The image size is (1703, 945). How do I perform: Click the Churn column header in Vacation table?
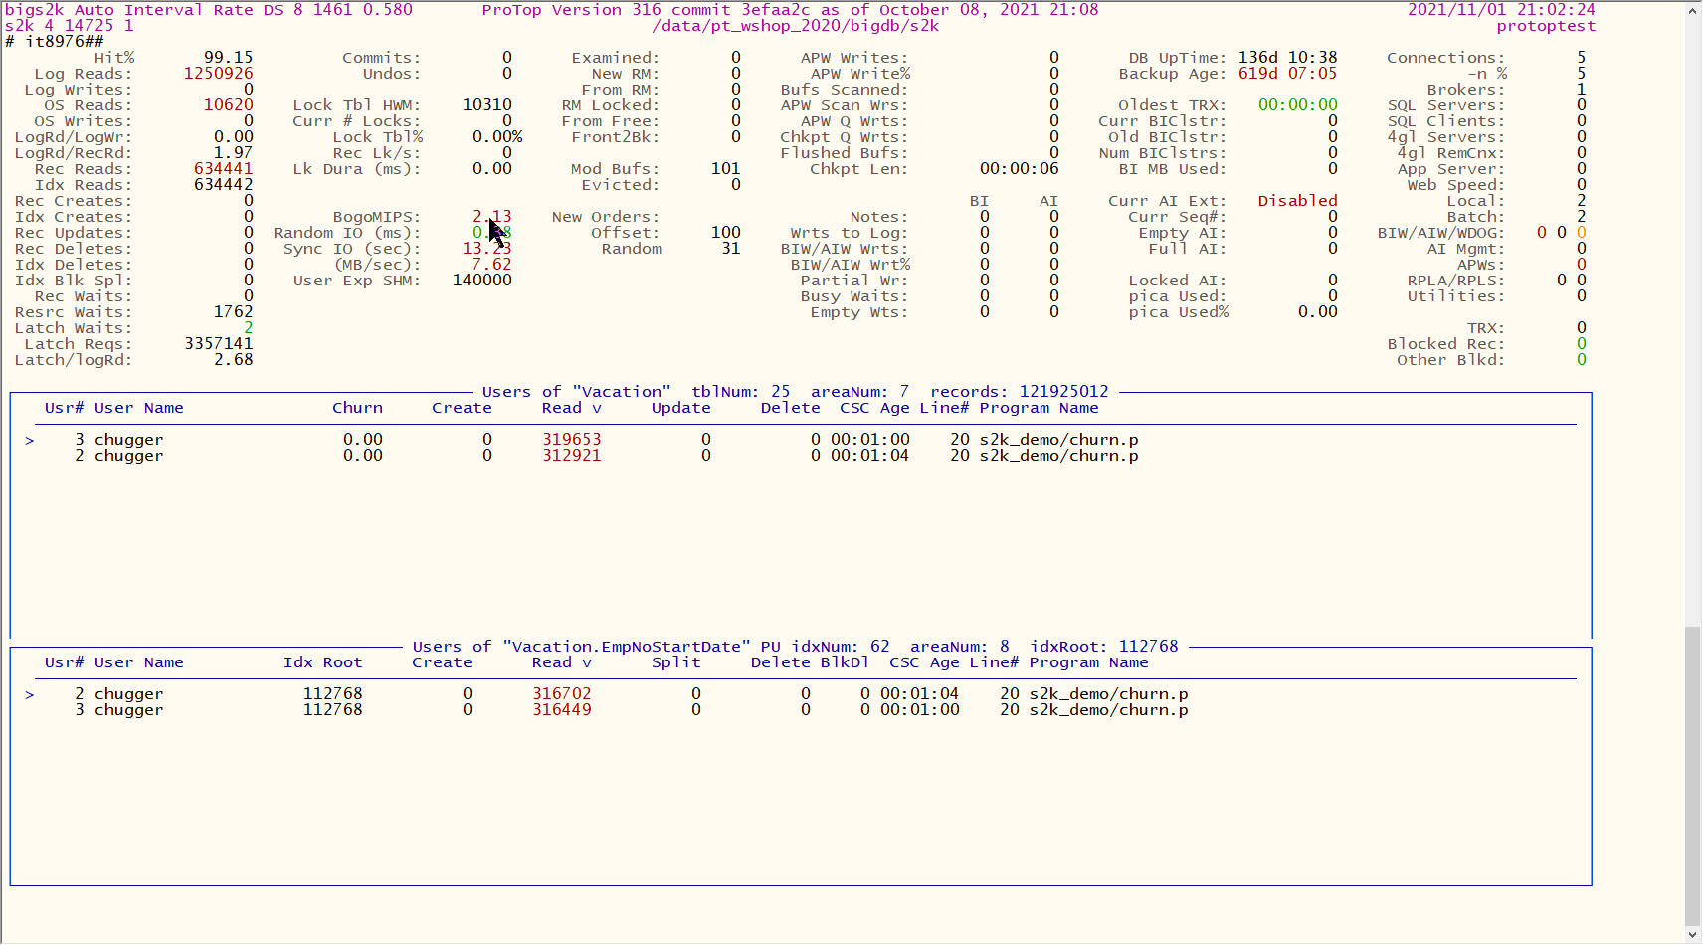pos(357,408)
